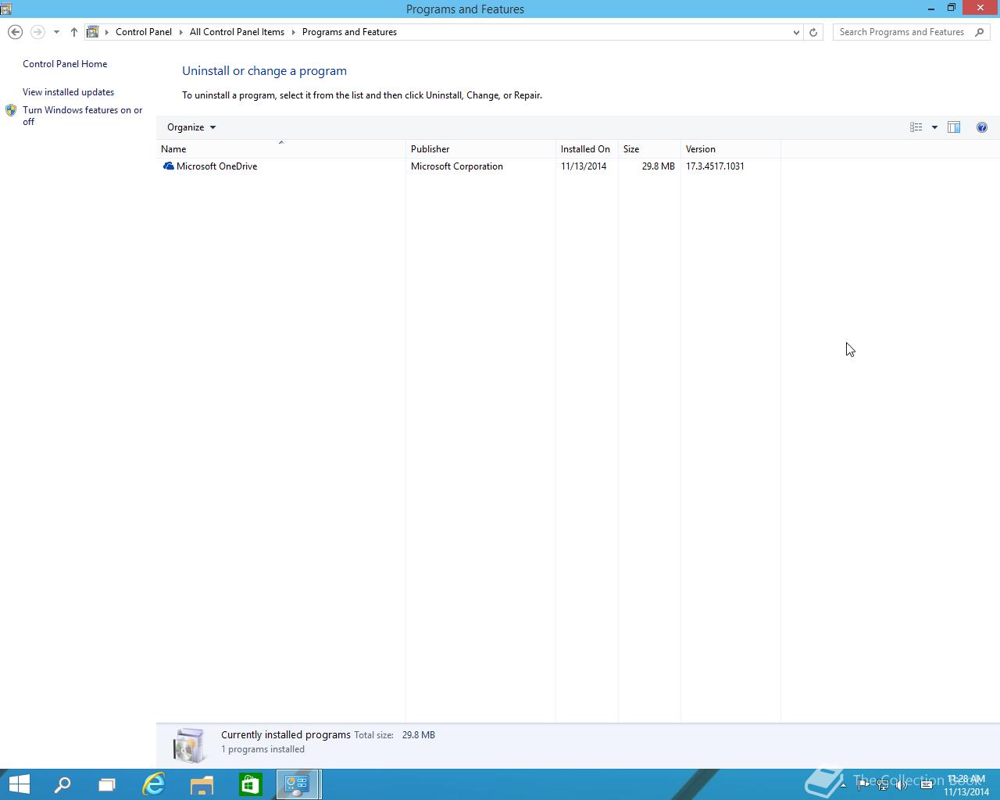Open Windows Store from taskbar
Screen dimensions: 1000x800
tap(250, 784)
